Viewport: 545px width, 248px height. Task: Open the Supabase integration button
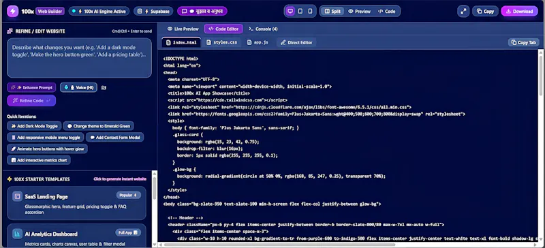click(x=153, y=11)
